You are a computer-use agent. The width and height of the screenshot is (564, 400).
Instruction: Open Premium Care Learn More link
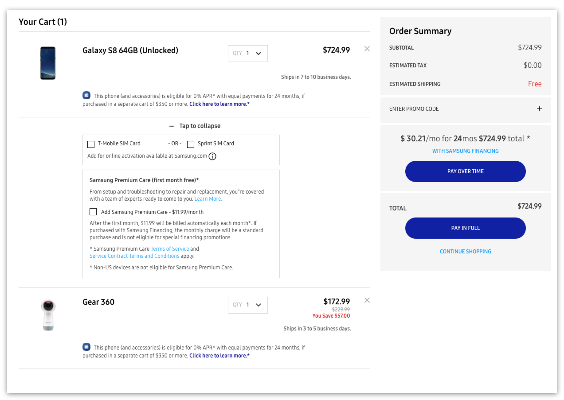click(208, 199)
